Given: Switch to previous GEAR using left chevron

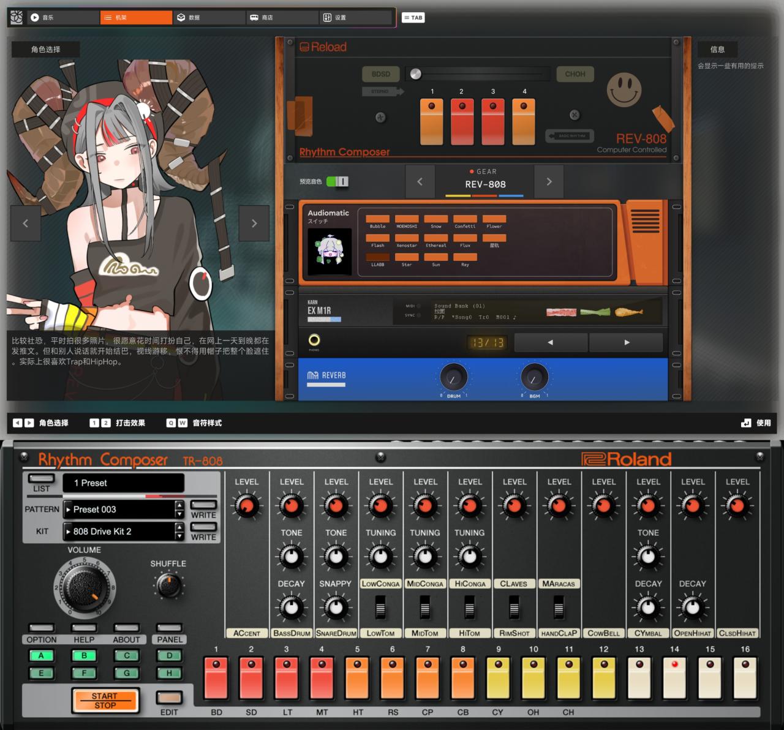Looking at the screenshot, I should (420, 181).
